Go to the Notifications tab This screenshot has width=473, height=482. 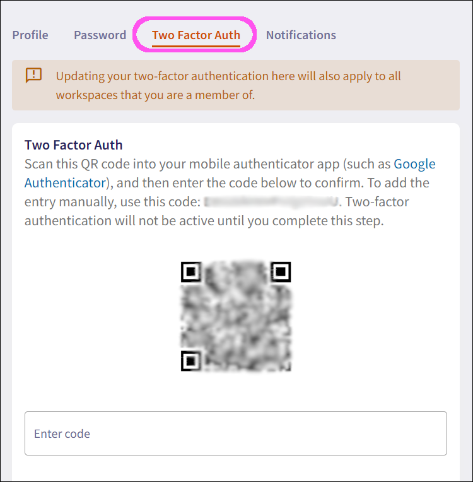coord(301,35)
